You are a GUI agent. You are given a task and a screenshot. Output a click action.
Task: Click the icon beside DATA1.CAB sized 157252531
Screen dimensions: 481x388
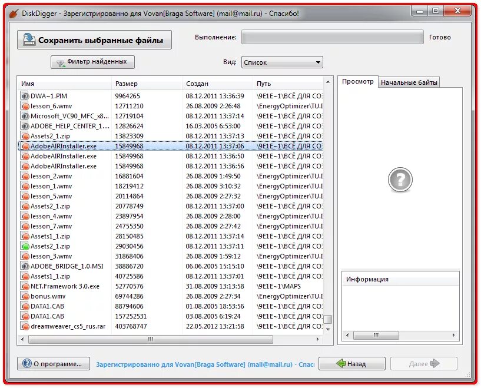[x=25, y=316]
